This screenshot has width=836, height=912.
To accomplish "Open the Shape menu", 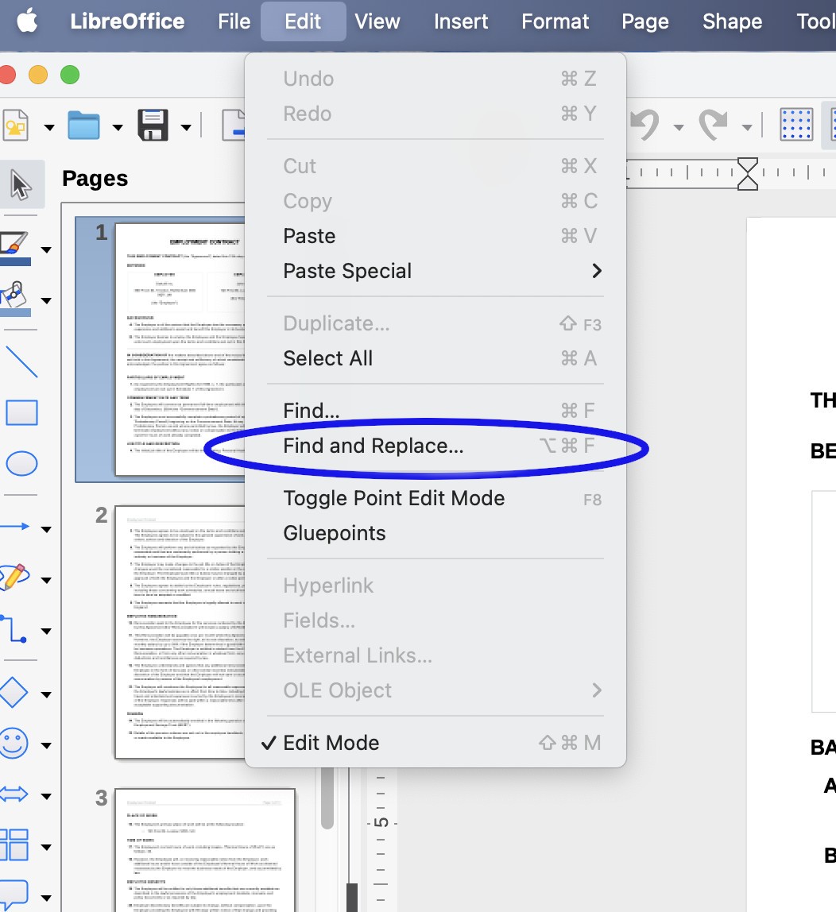I will click(732, 21).
